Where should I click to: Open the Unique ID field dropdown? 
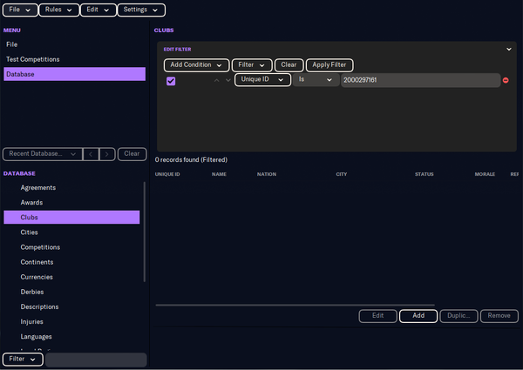click(x=261, y=80)
